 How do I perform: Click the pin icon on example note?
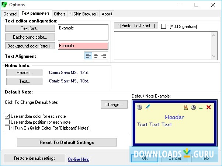[139, 107]
